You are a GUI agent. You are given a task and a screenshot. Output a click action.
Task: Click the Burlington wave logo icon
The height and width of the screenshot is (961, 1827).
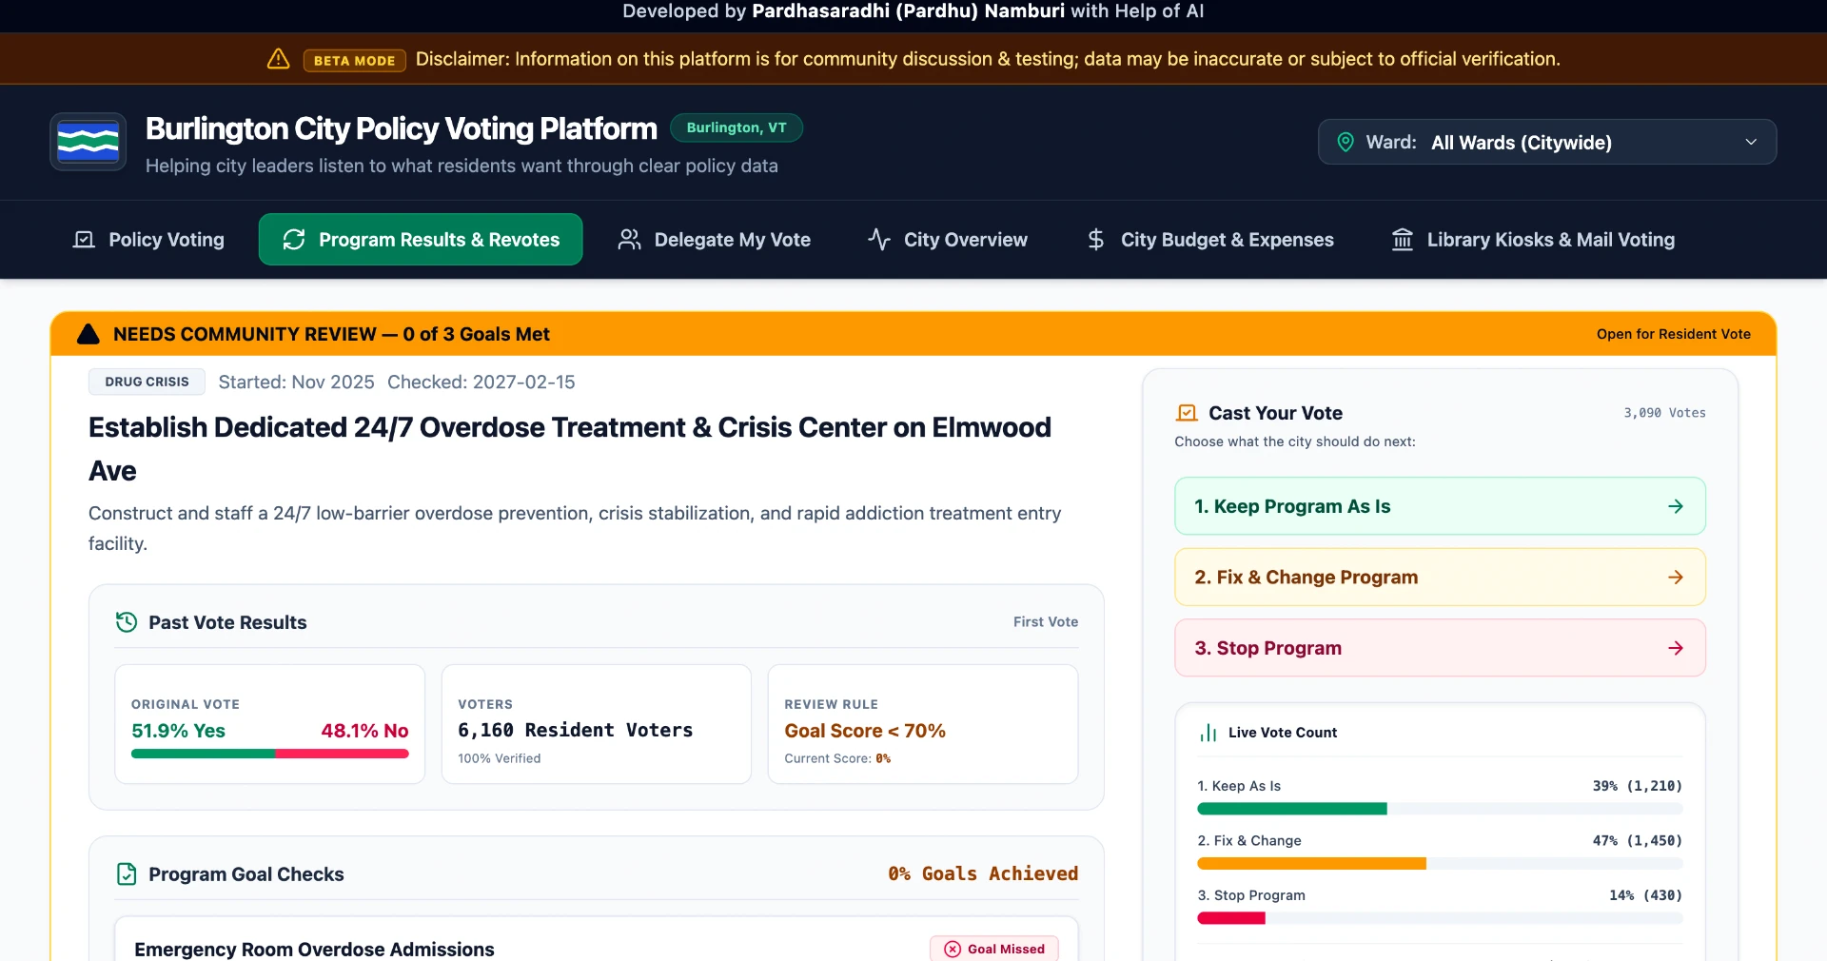pos(88,142)
